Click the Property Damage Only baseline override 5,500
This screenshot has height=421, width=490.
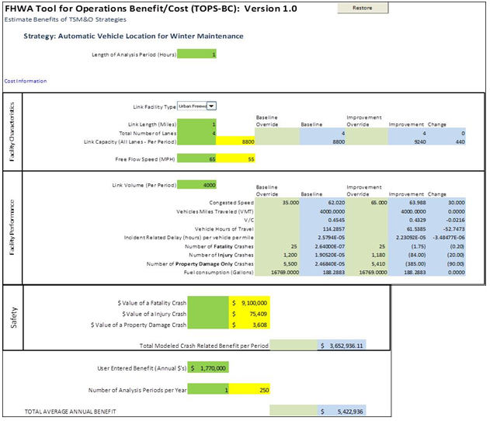[x=277, y=264]
